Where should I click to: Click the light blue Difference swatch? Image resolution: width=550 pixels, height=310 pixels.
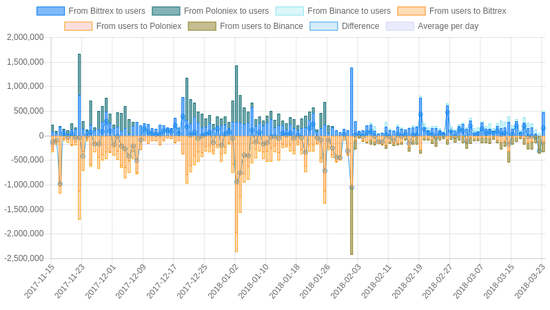[x=323, y=26]
